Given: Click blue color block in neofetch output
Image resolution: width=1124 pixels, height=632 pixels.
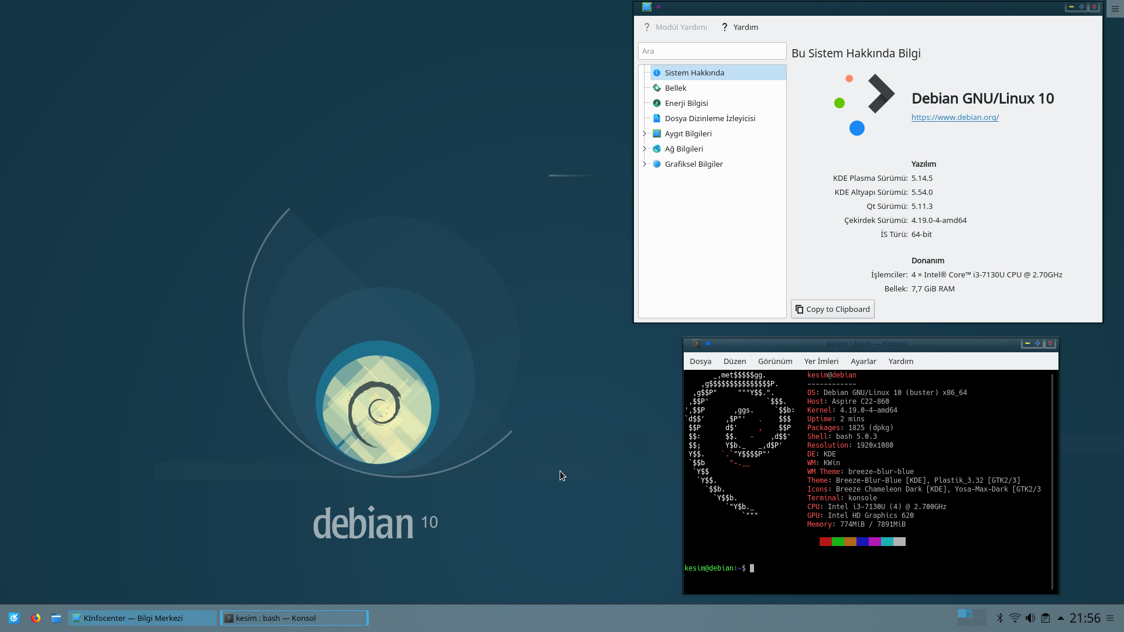Looking at the screenshot, I should pyautogui.click(x=862, y=542).
